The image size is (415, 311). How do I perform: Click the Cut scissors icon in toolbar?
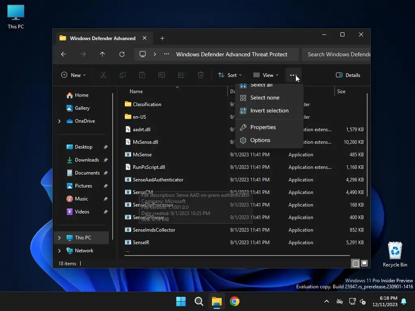click(x=103, y=75)
